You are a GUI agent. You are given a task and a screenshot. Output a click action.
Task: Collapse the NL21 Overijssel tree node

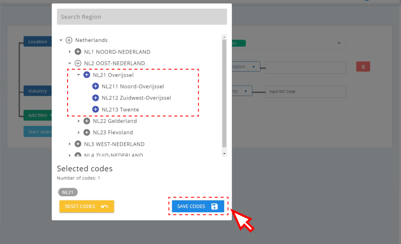point(79,75)
